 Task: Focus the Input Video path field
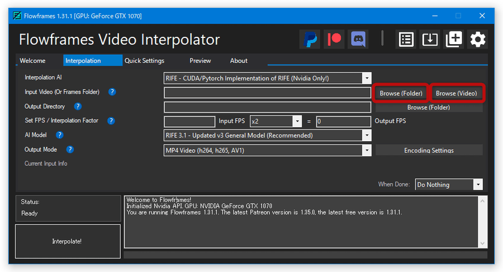267,93
